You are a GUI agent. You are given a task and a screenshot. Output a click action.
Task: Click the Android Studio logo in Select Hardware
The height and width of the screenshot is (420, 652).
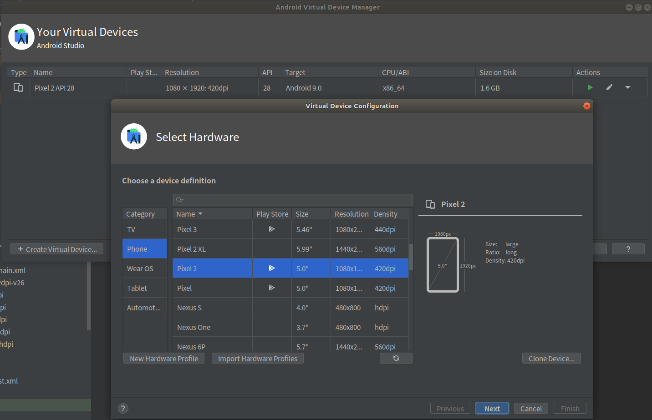tap(134, 137)
